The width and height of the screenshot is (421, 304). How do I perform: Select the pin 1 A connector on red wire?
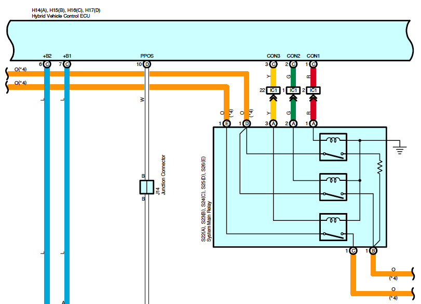tap(313, 123)
